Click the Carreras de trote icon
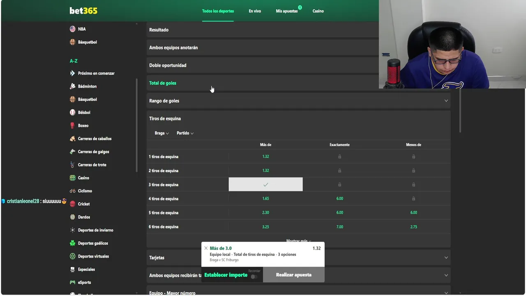 pos(72,165)
